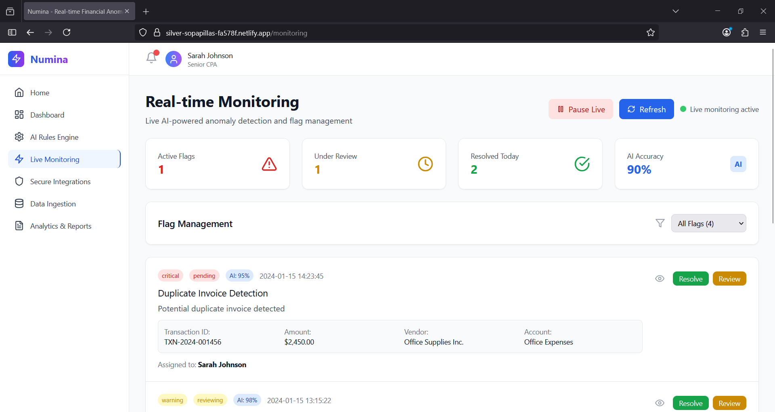Click Sarah Johnson's profile avatar
This screenshot has width=775, height=412.
tap(174, 59)
